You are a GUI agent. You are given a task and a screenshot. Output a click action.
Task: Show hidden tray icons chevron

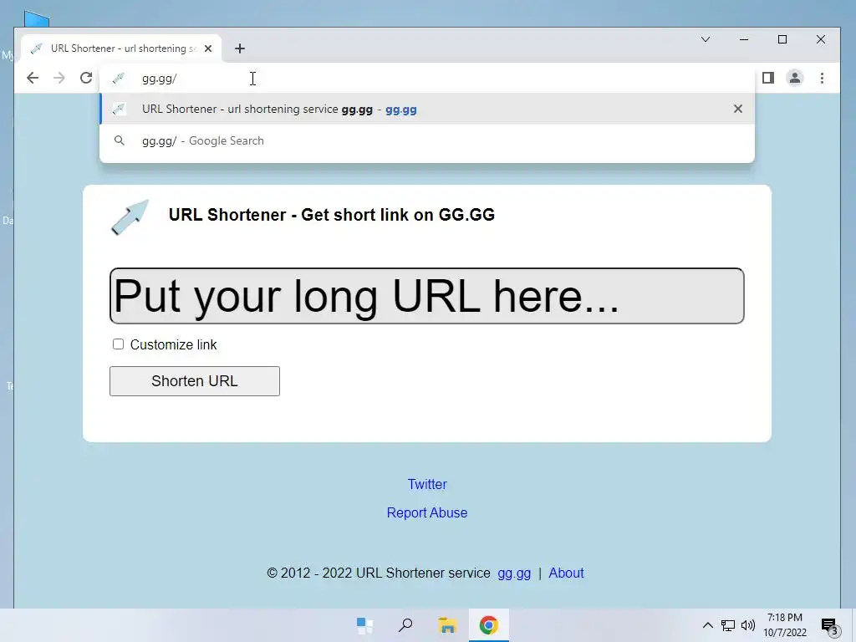pos(707,625)
